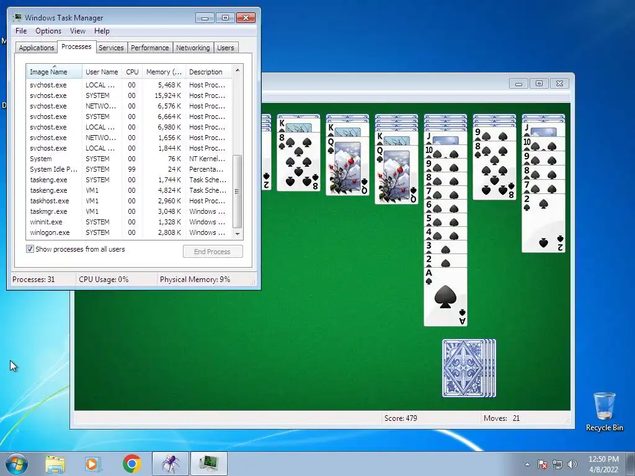
Task: Click the taskbar clock 12:50 PM
Action: click(603, 459)
